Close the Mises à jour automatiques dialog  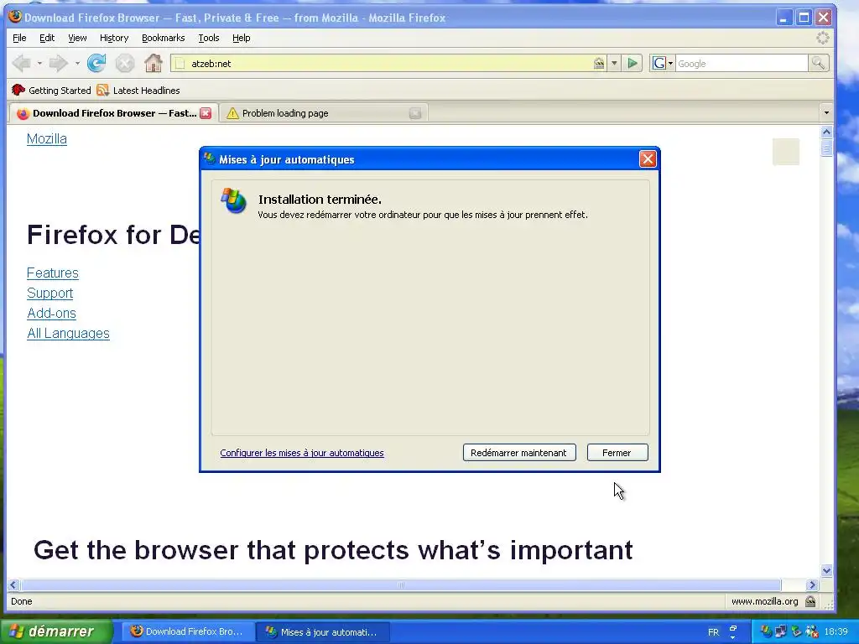(x=648, y=159)
